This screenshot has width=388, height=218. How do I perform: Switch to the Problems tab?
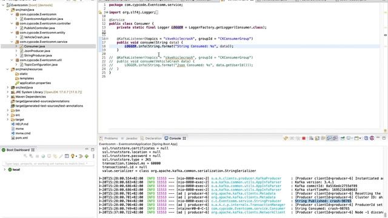[x=109, y=138]
